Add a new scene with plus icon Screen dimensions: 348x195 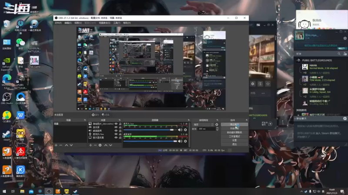(56, 145)
